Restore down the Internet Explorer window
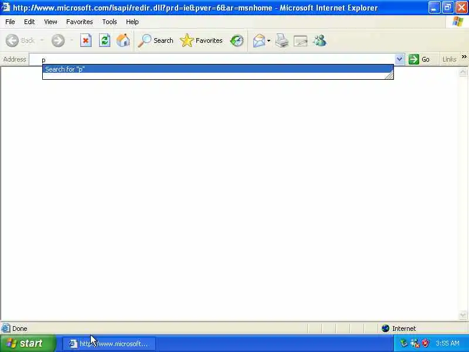 click(448, 8)
